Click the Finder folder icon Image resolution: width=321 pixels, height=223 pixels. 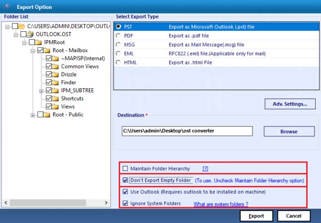pyautogui.click(x=55, y=82)
